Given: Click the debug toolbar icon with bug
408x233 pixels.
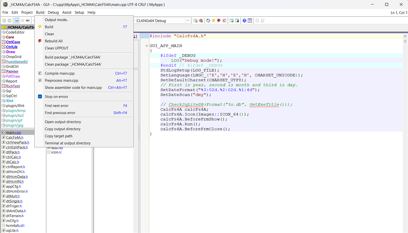Looking at the screenshot, I should (x=237, y=21).
